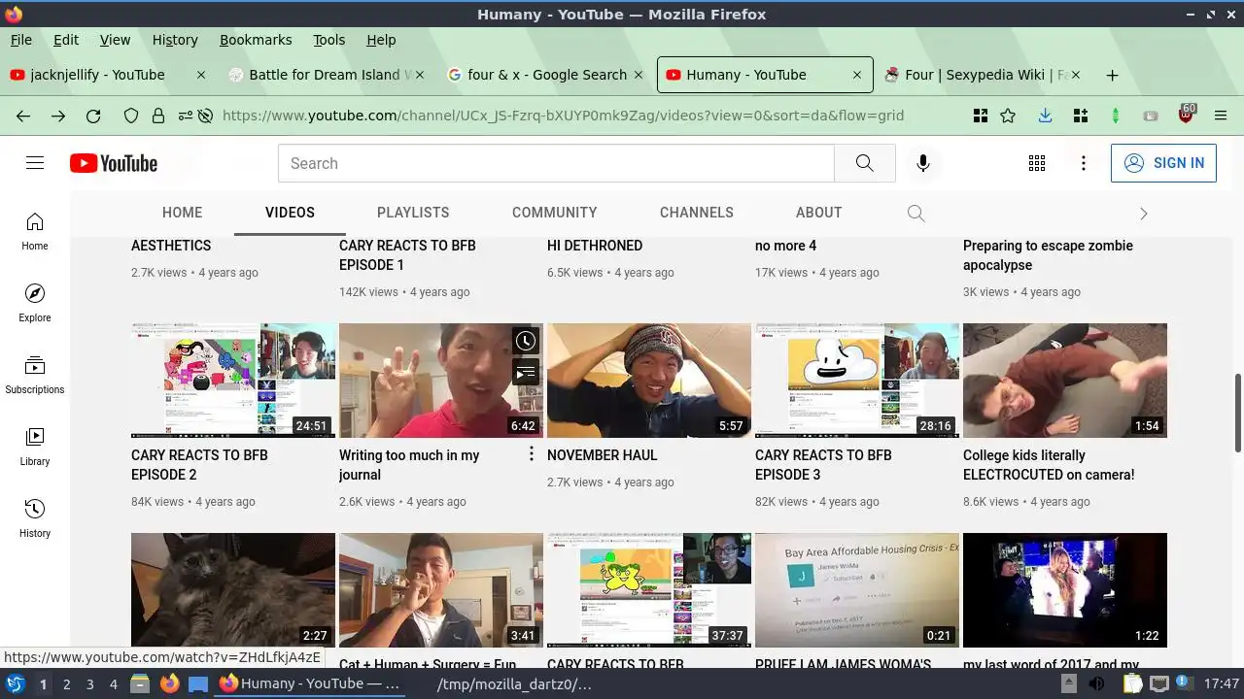1244x699 pixels.
Task: Open the Edit menu
Action: click(x=66, y=40)
